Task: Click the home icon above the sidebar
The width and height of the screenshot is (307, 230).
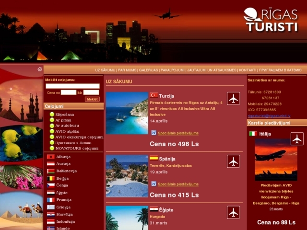Action: (40, 69)
